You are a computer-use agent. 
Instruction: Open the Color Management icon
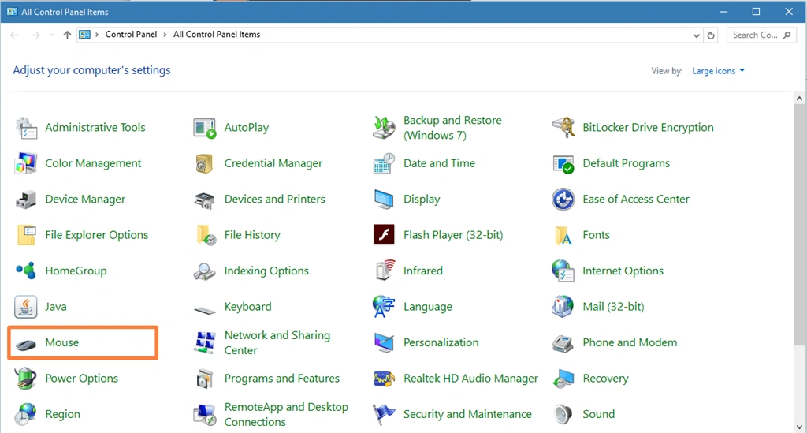(26, 163)
